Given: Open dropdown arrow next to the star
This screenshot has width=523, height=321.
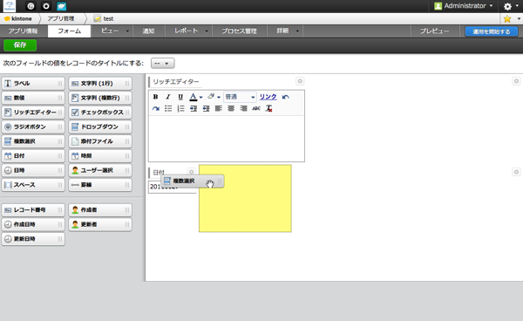Looking at the screenshot, I should click(x=519, y=18).
